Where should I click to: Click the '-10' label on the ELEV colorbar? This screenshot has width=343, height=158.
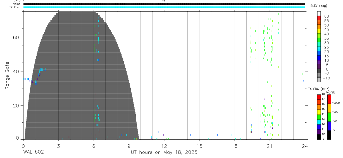(326, 78)
